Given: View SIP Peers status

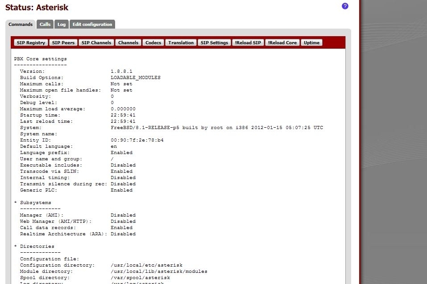Looking at the screenshot, I should [63, 42].
